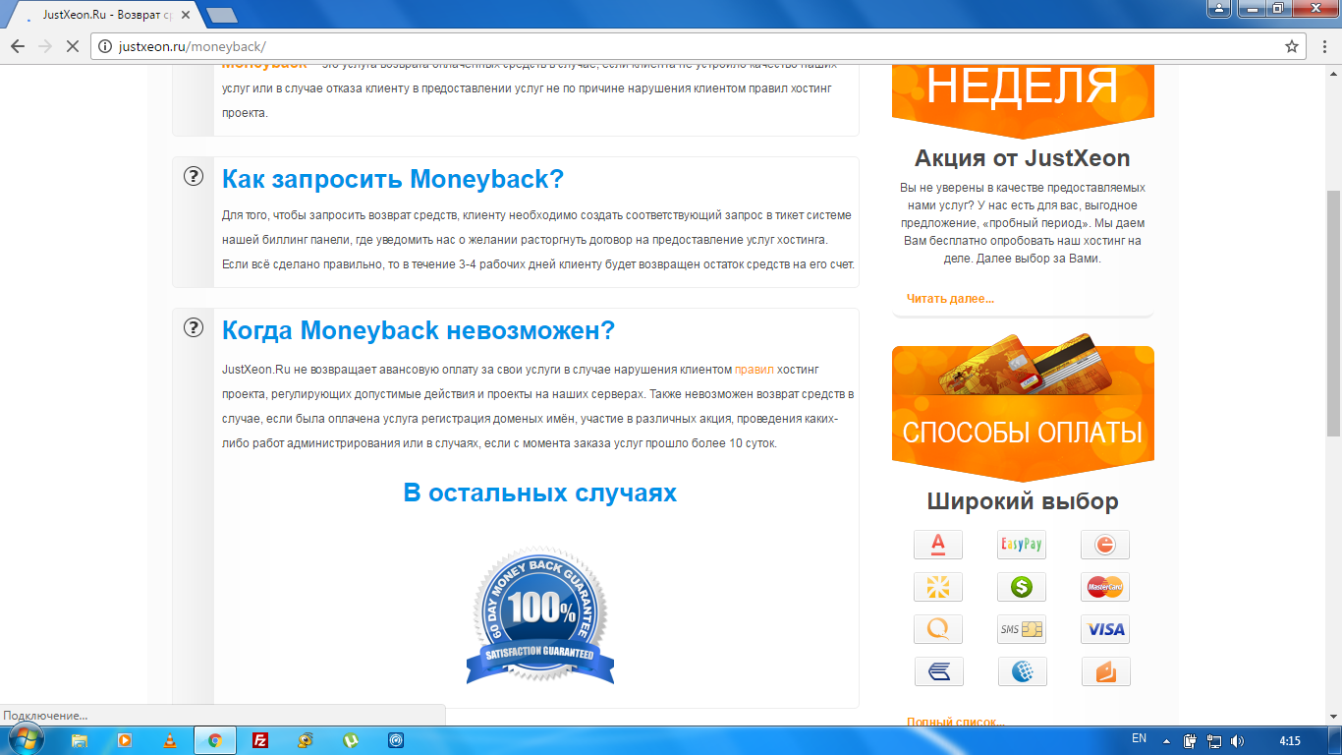Click the 100% money back guarantee badge
The width and height of the screenshot is (1342, 755).
(540, 616)
